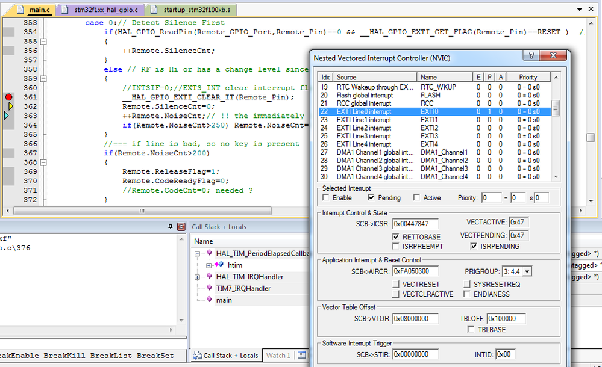
Task: Close the NVIC dialog window
Action: point(553,55)
